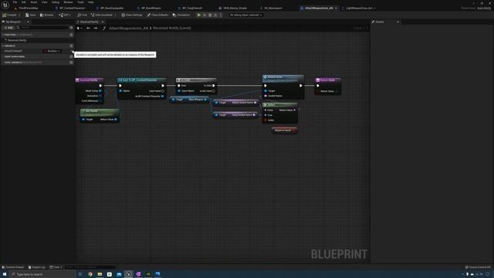494x278 pixels.
Task: Select the Details panel tab
Action: 380,22
